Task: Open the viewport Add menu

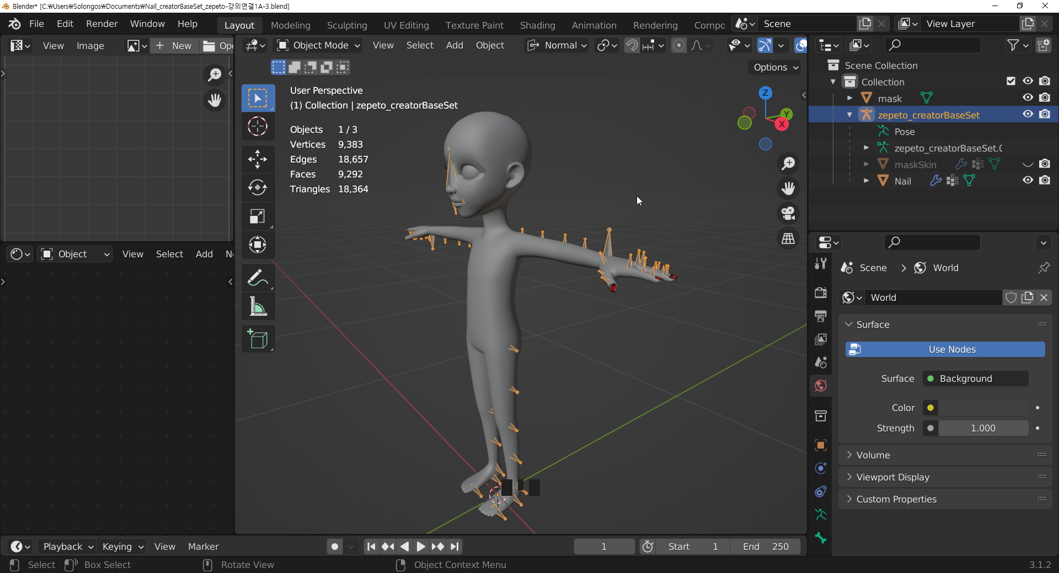Action: click(454, 45)
